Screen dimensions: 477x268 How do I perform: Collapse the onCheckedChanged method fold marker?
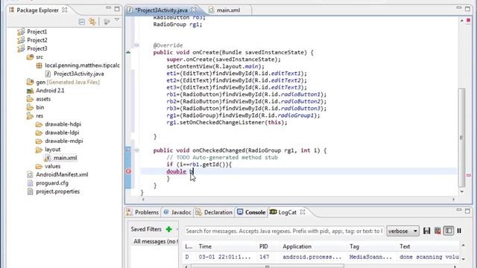tap(136, 150)
